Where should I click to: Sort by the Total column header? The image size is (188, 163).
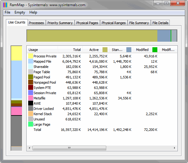[70, 50]
